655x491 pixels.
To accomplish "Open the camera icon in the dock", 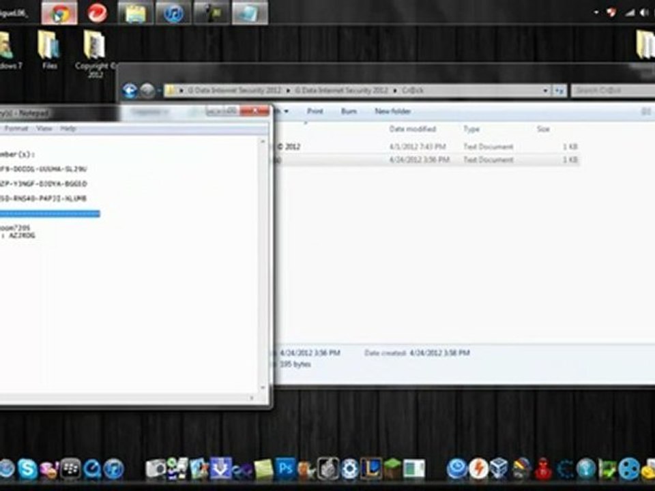I will [156, 468].
